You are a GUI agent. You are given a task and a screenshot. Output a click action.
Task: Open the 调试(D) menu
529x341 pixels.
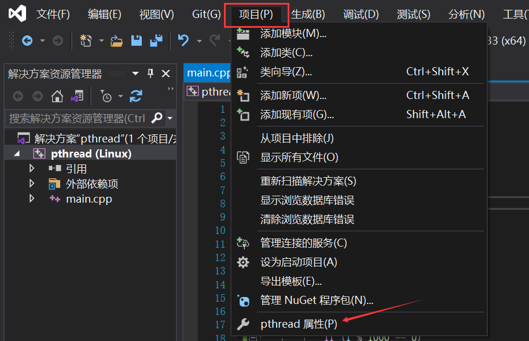coord(361,14)
